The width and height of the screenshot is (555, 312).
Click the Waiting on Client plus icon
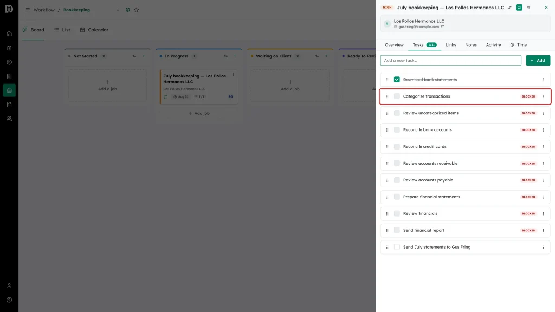point(326,56)
